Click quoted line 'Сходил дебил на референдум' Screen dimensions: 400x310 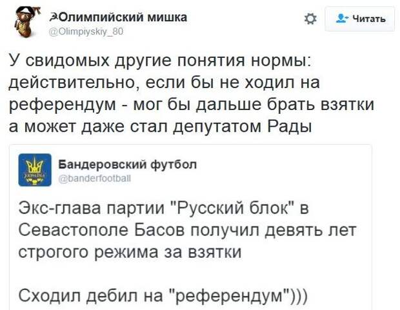163,295
